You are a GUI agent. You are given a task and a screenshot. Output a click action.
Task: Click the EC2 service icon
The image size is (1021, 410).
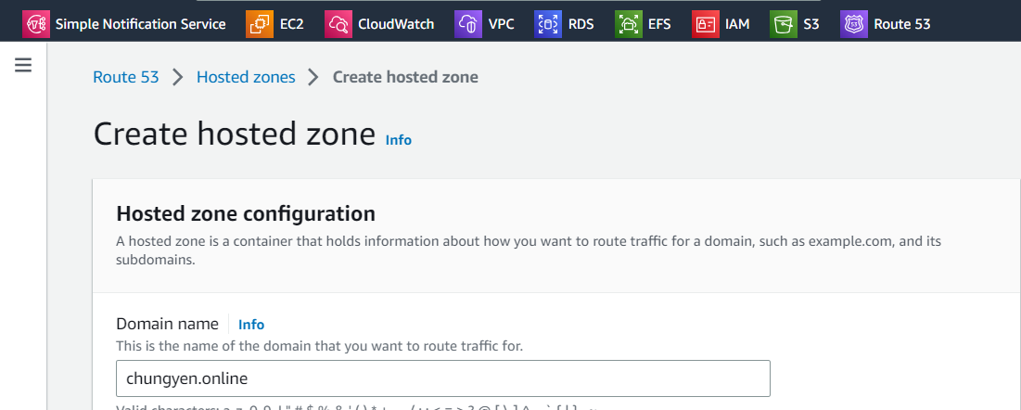260,24
